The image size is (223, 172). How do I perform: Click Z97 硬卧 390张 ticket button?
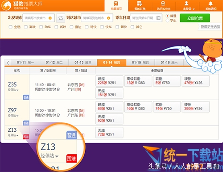point(196,107)
